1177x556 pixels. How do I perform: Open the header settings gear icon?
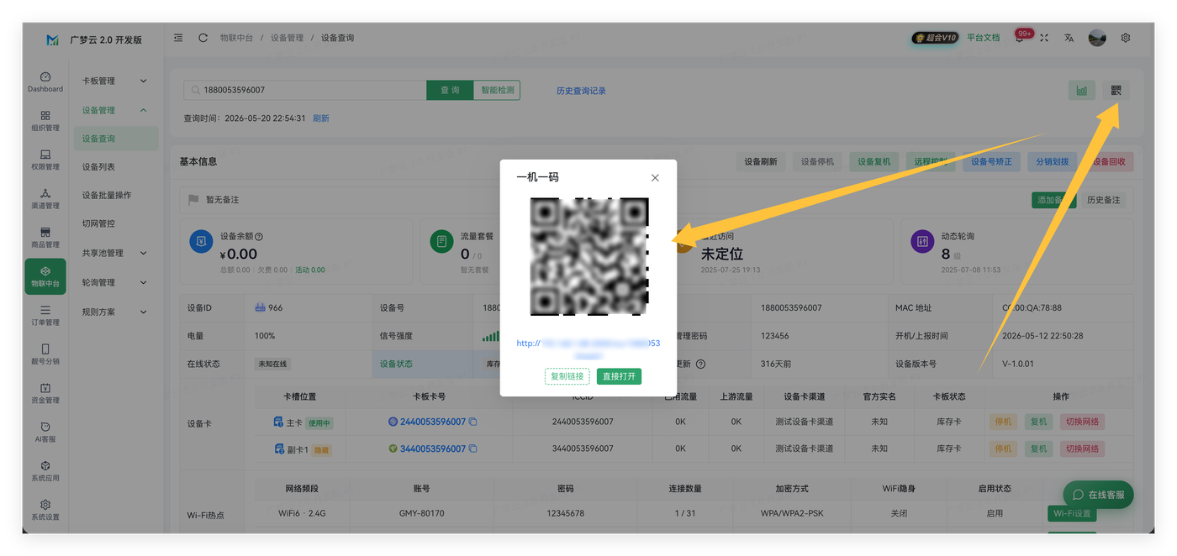coord(1126,38)
